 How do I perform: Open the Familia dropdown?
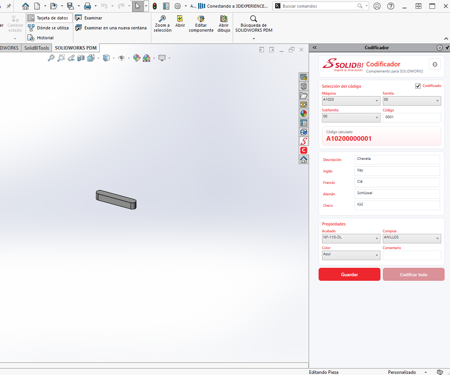412,101
